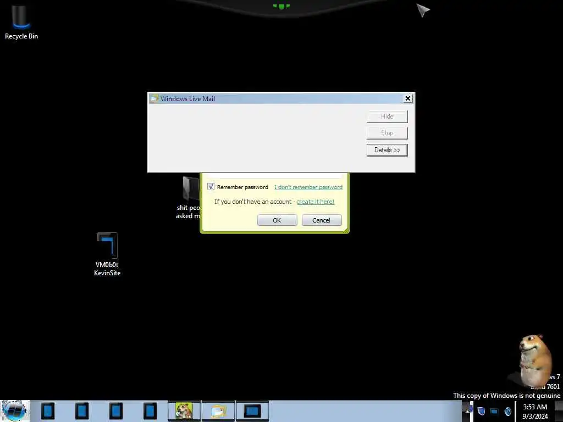Click the network monitor tray icon
Screen dimensions: 563x422
click(494, 411)
